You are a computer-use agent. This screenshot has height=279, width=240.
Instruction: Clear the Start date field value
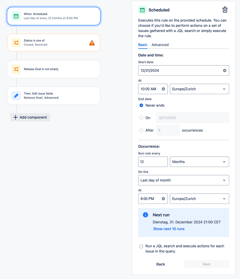225,70
